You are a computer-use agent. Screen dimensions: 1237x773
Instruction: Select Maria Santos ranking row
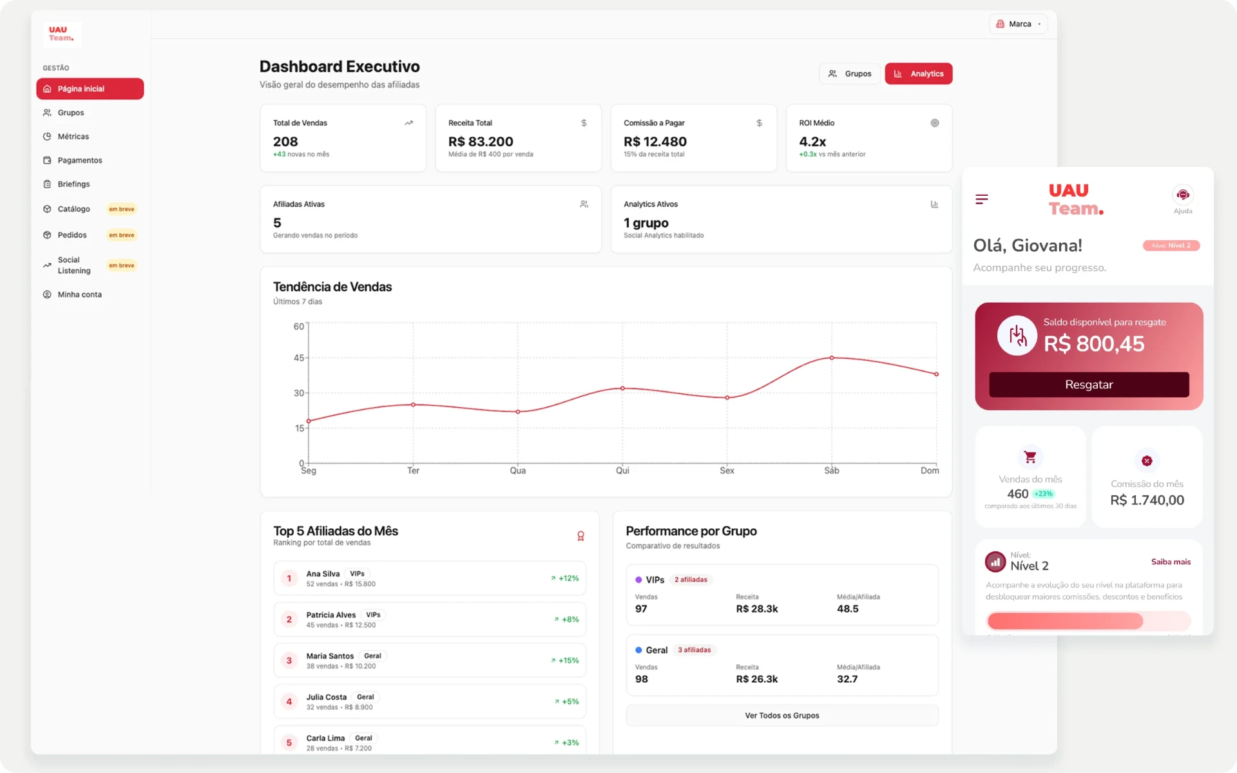430,661
